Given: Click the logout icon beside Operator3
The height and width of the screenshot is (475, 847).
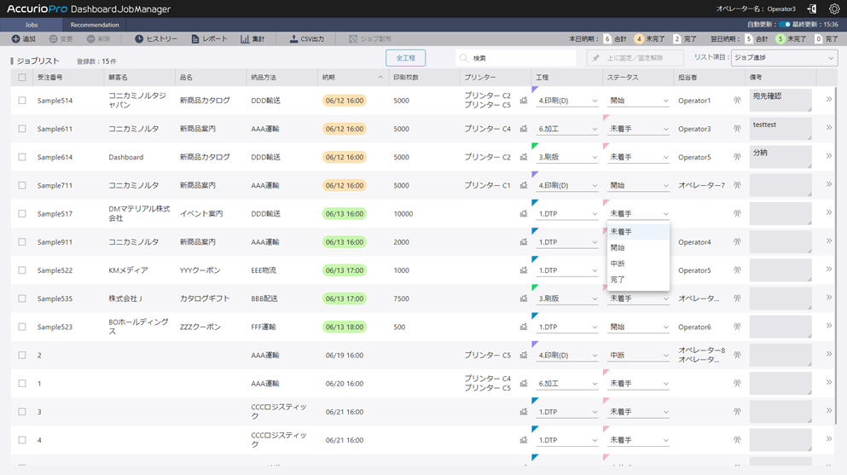Looking at the screenshot, I should point(812,9).
